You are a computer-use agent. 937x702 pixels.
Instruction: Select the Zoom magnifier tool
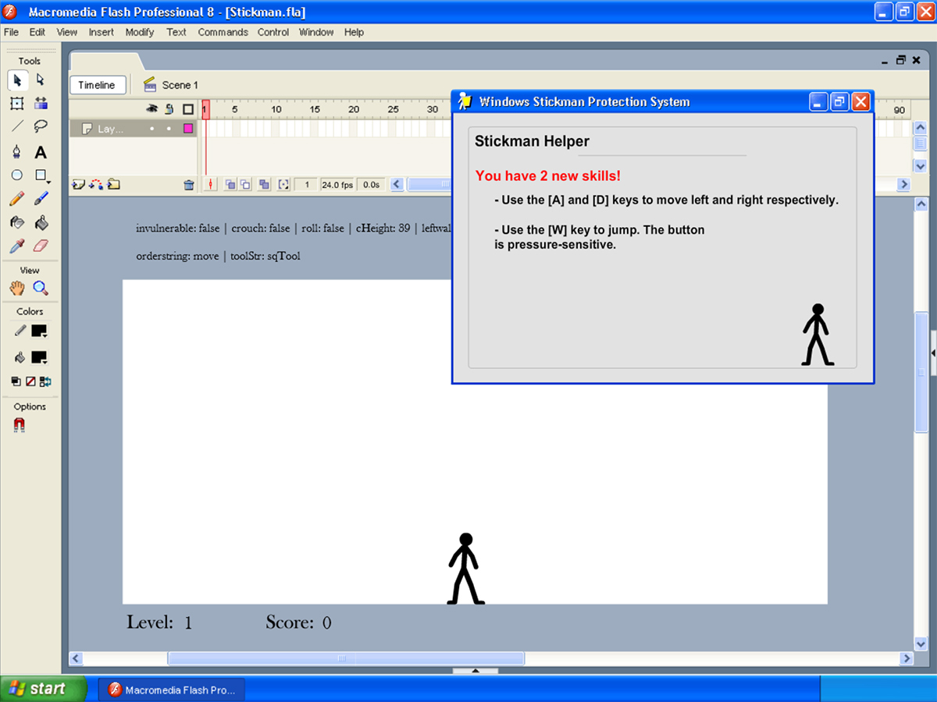(x=41, y=288)
